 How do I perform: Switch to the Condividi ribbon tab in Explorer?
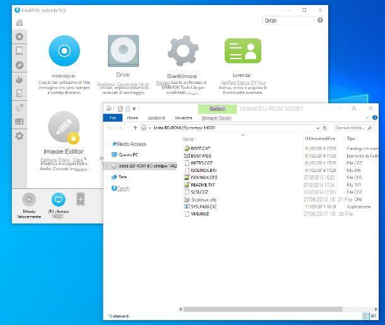point(157,118)
